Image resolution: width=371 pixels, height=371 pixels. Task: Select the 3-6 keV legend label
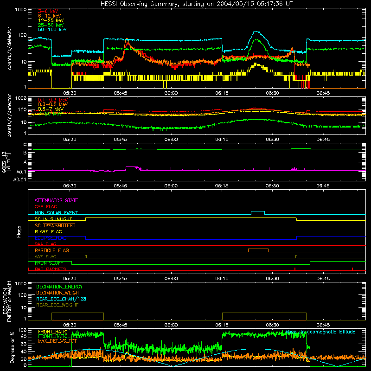48,11
